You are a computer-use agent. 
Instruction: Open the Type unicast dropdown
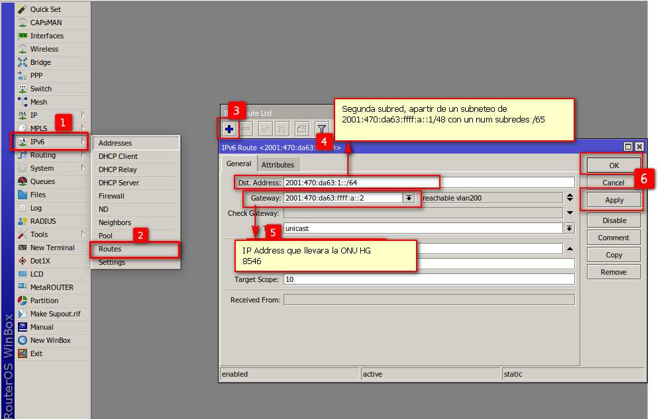click(x=569, y=228)
